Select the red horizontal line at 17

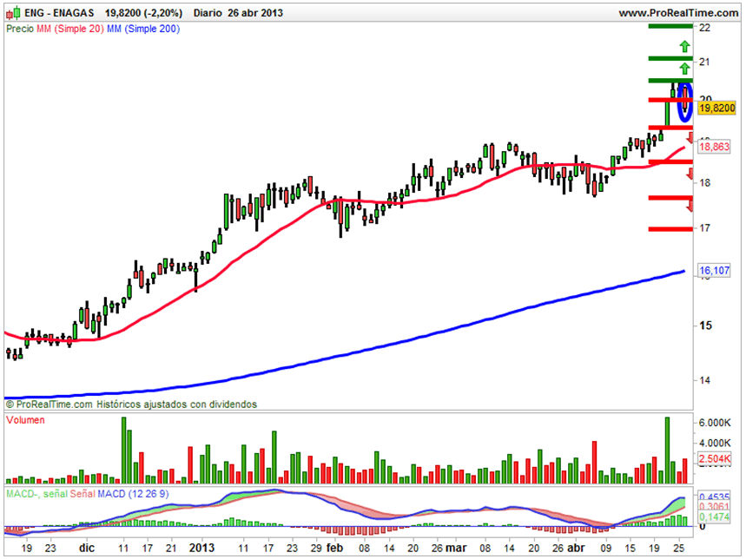[670, 229]
